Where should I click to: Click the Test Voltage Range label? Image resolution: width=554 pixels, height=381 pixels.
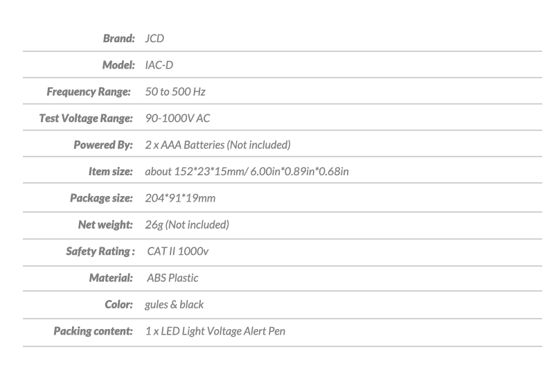[x=86, y=118]
